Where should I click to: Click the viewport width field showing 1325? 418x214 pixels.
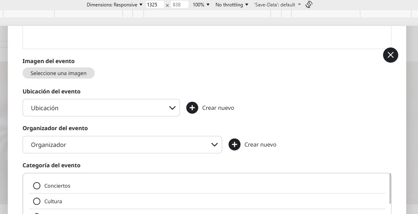coord(155,5)
